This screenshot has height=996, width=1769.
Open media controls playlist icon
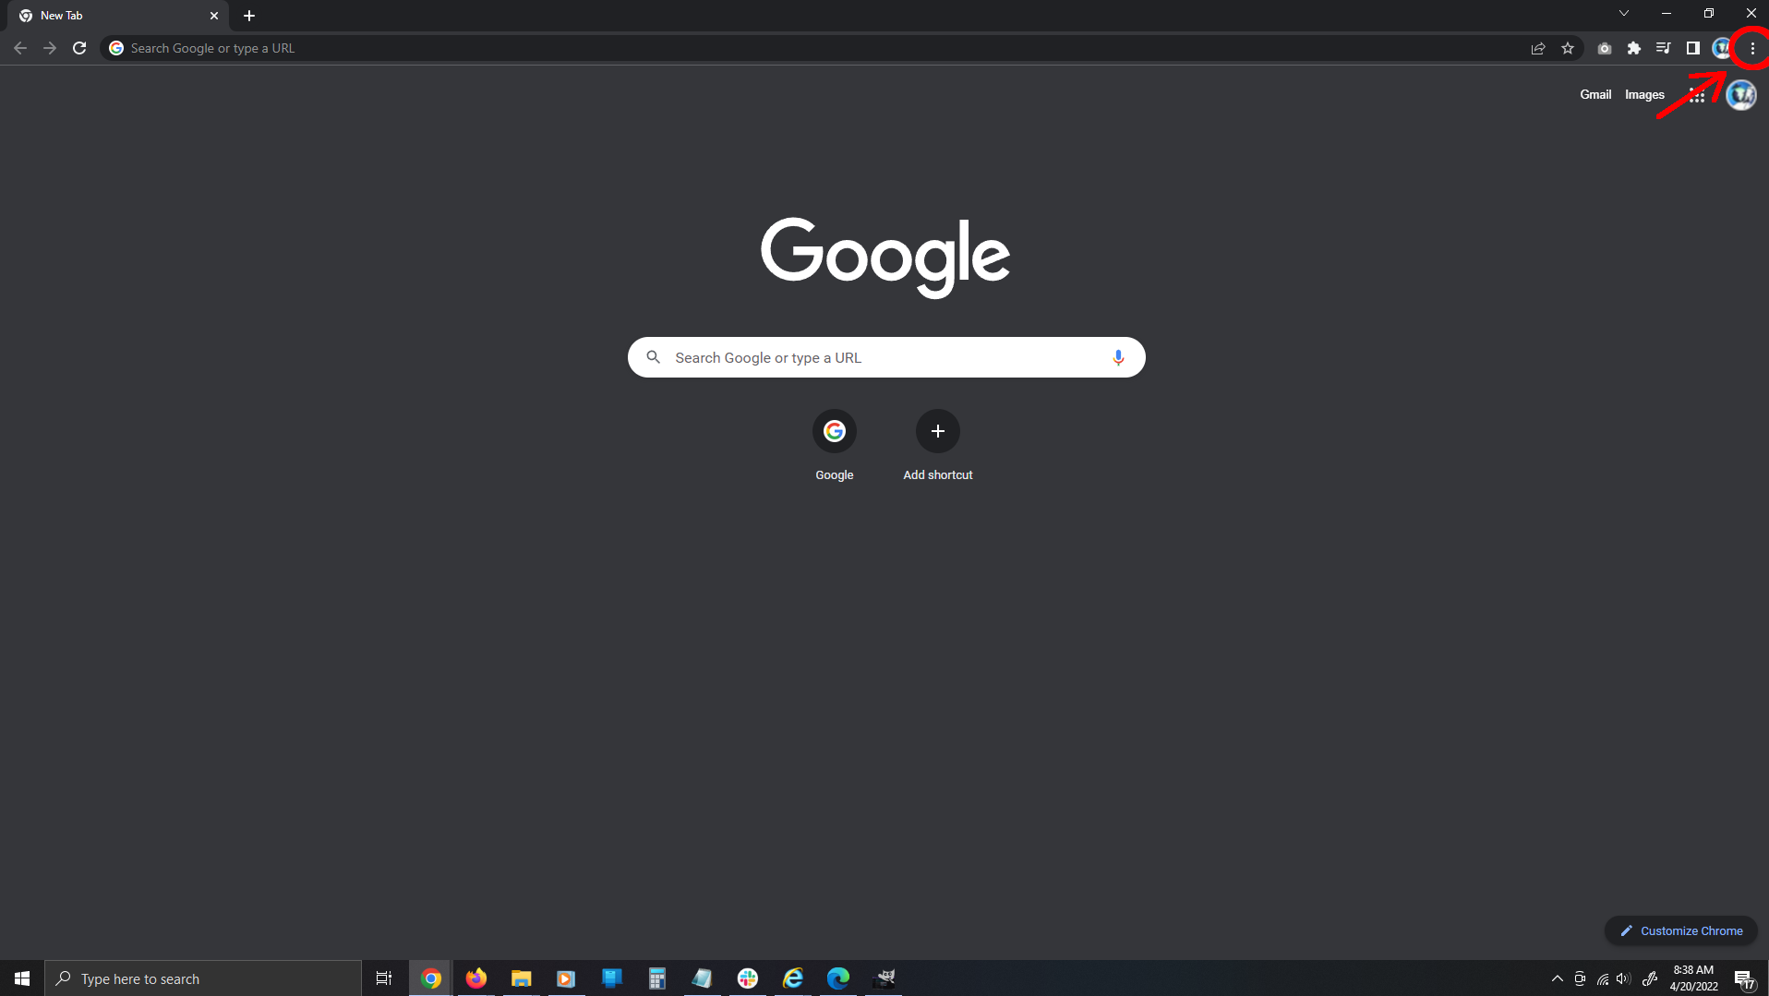tap(1663, 48)
